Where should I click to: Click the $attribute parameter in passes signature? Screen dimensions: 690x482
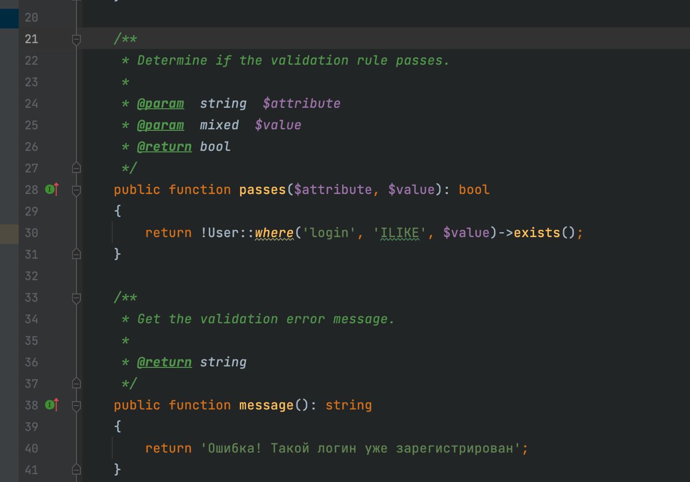tap(333, 190)
